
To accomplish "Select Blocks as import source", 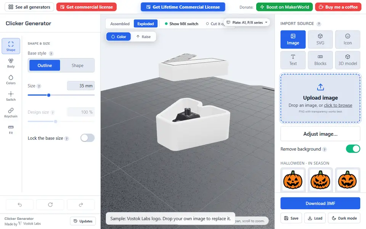I will (320, 60).
